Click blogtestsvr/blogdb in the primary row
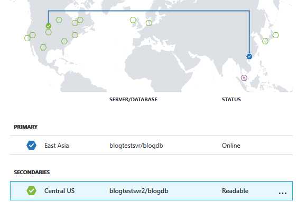The width and height of the screenshot is (297, 202). (136, 146)
